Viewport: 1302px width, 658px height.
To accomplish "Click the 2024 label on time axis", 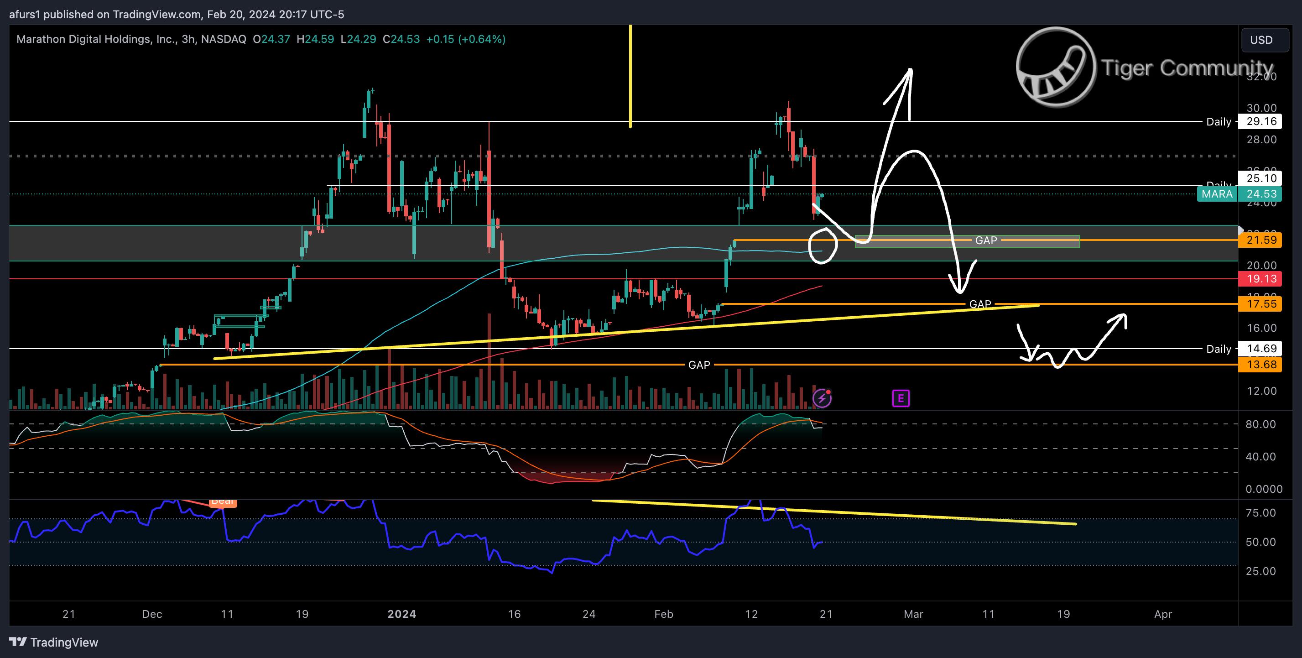I will pos(401,614).
